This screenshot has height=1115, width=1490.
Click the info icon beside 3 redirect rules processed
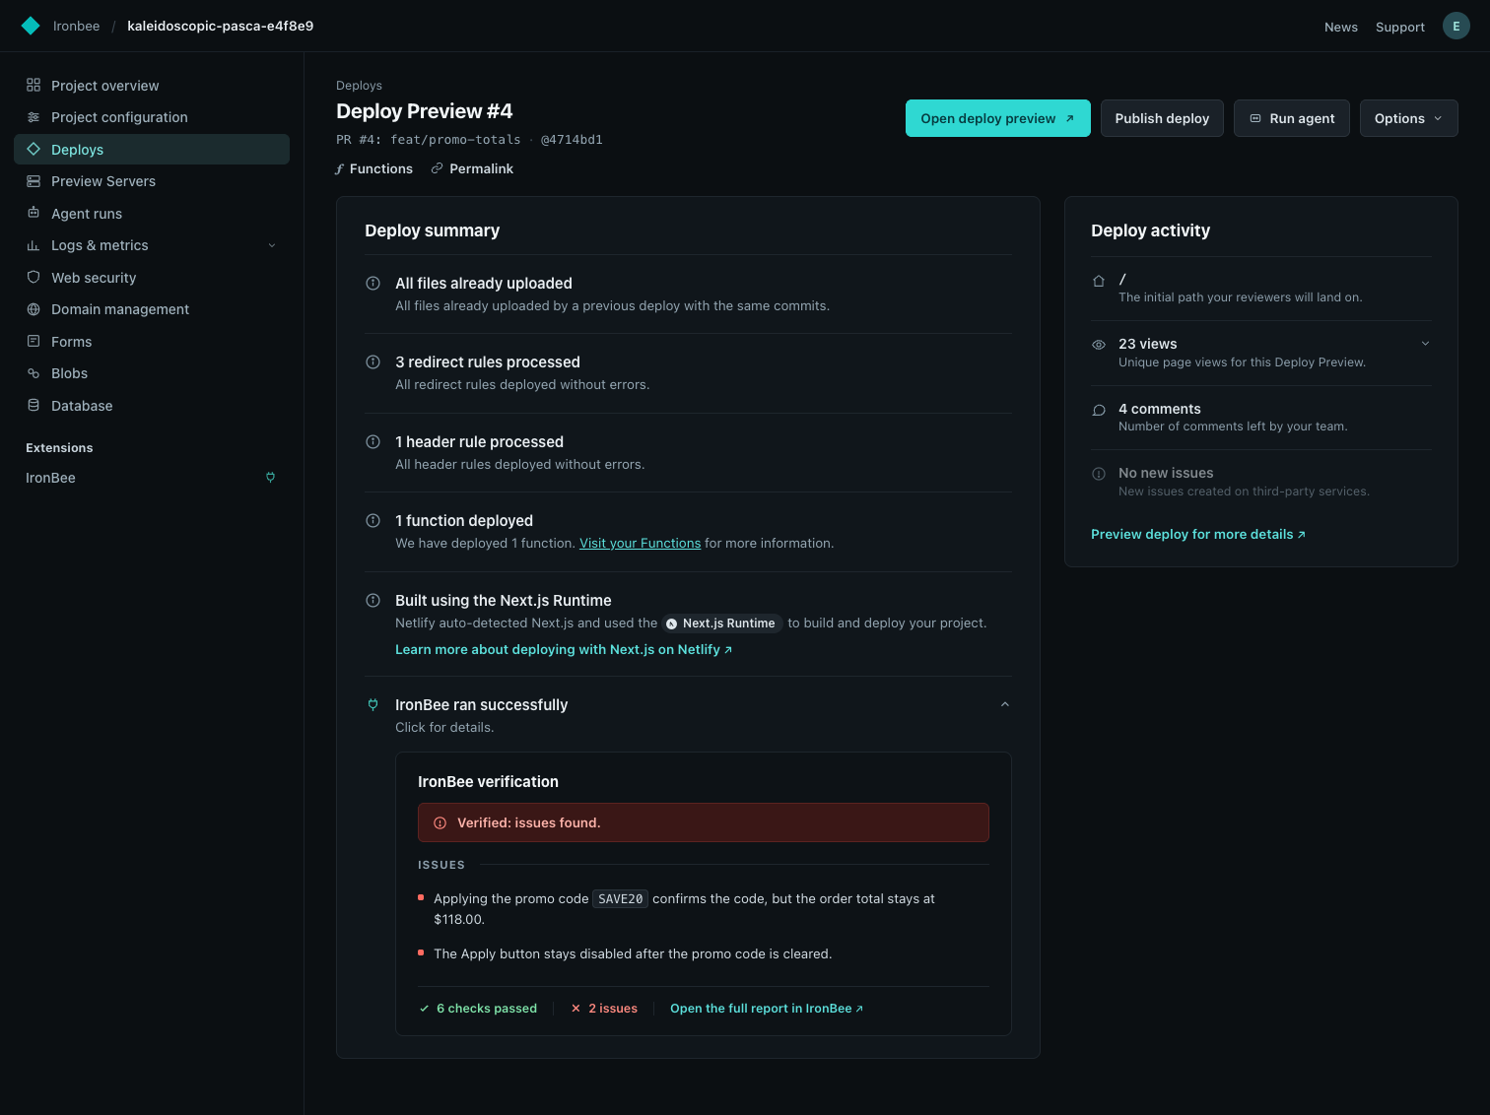coord(373,361)
